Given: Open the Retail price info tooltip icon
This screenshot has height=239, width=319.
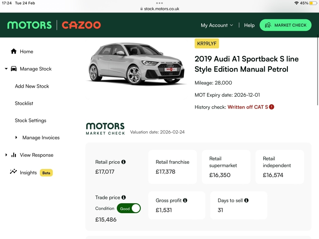Looking at the screenshot, I should click(123, 162).
